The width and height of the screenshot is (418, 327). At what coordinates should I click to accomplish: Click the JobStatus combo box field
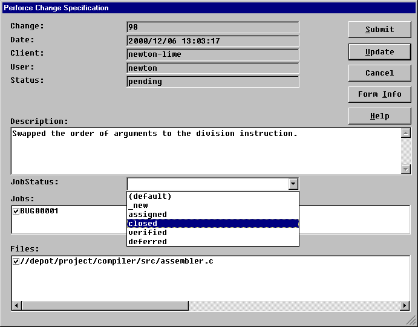click(207, 184)
